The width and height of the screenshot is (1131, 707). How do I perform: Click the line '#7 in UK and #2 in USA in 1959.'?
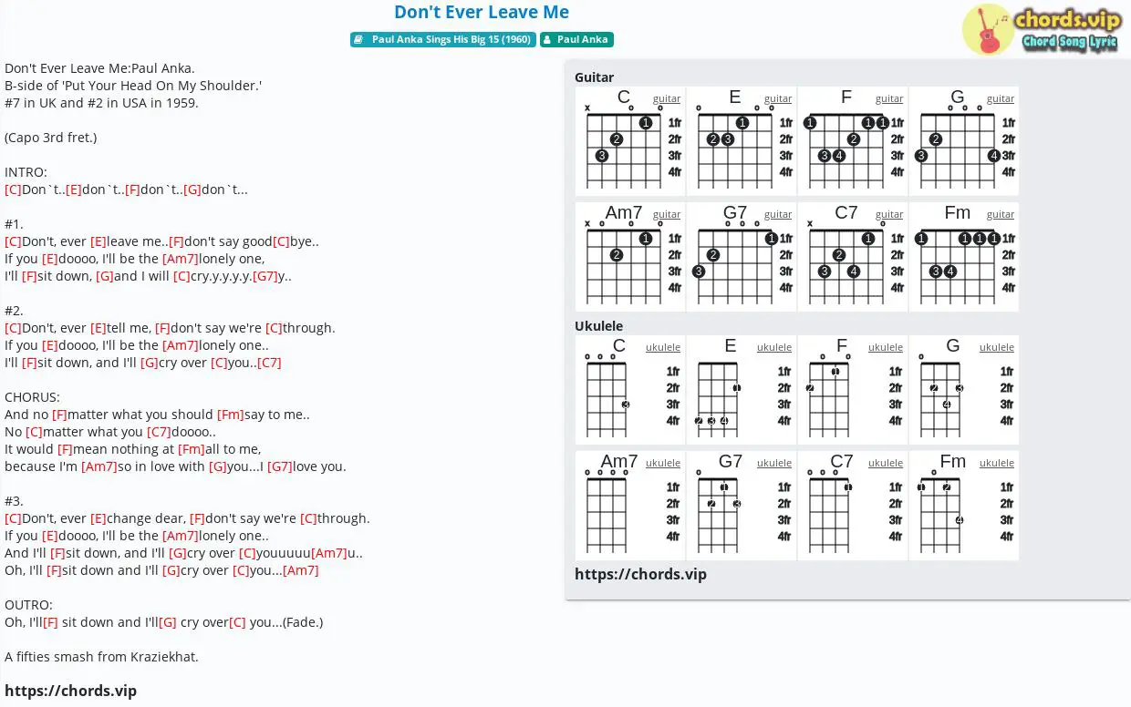pyautogui.click(x=101, y=103)
